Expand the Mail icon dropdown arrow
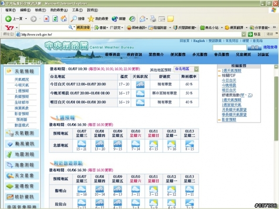The image size is (279, 209). pyautogui.click(x=147, y=19)
